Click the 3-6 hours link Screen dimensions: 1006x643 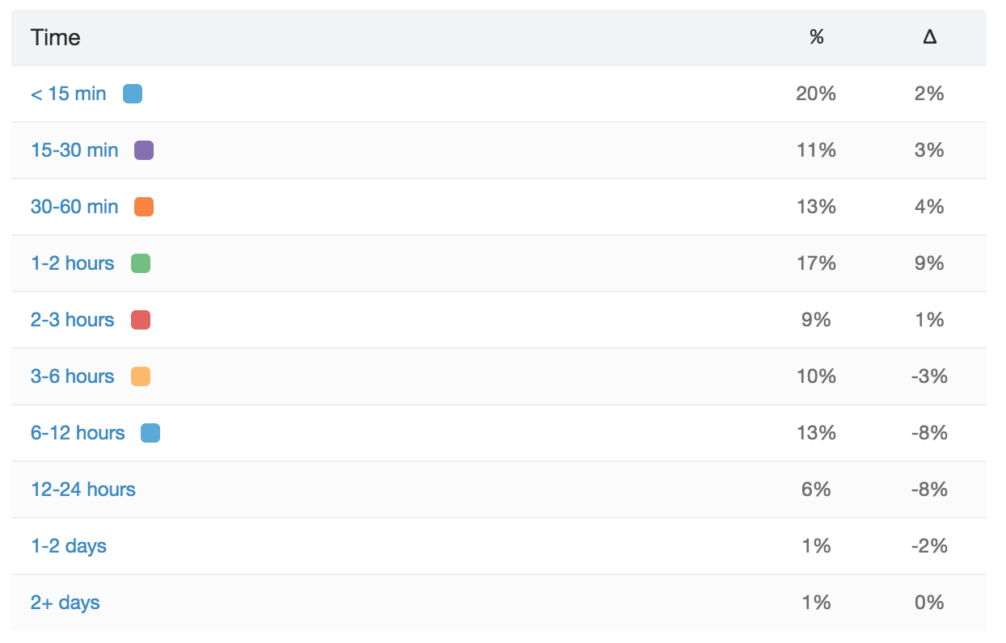pos(73,376)
